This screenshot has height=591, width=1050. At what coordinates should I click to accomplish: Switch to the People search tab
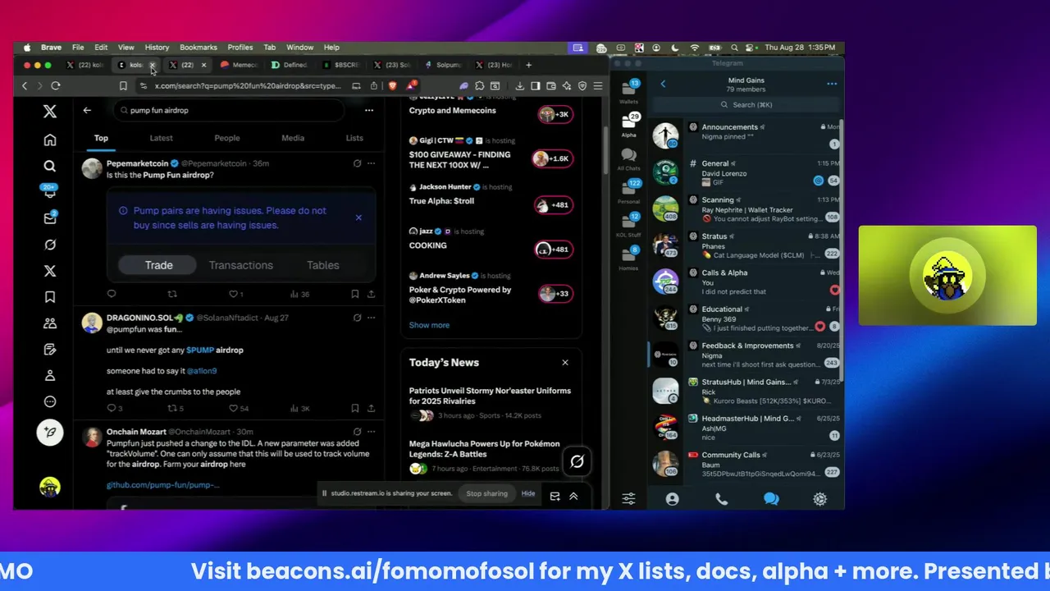point(227,138)
